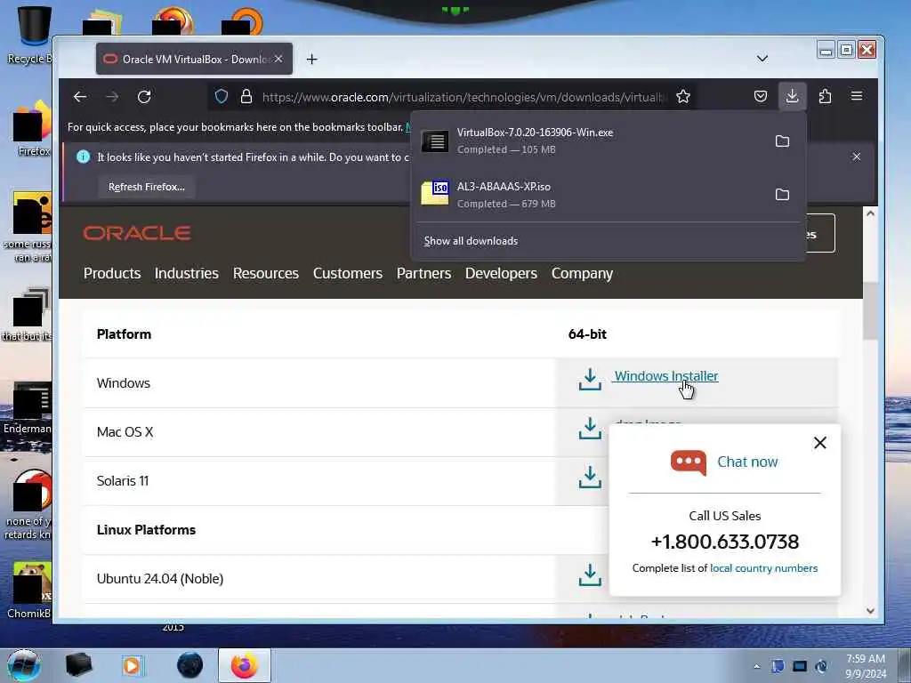The width and height of the screenshot is (911, 683).
Task: Select the Recycle Bin desktop icon
Action: coord(29,35)
